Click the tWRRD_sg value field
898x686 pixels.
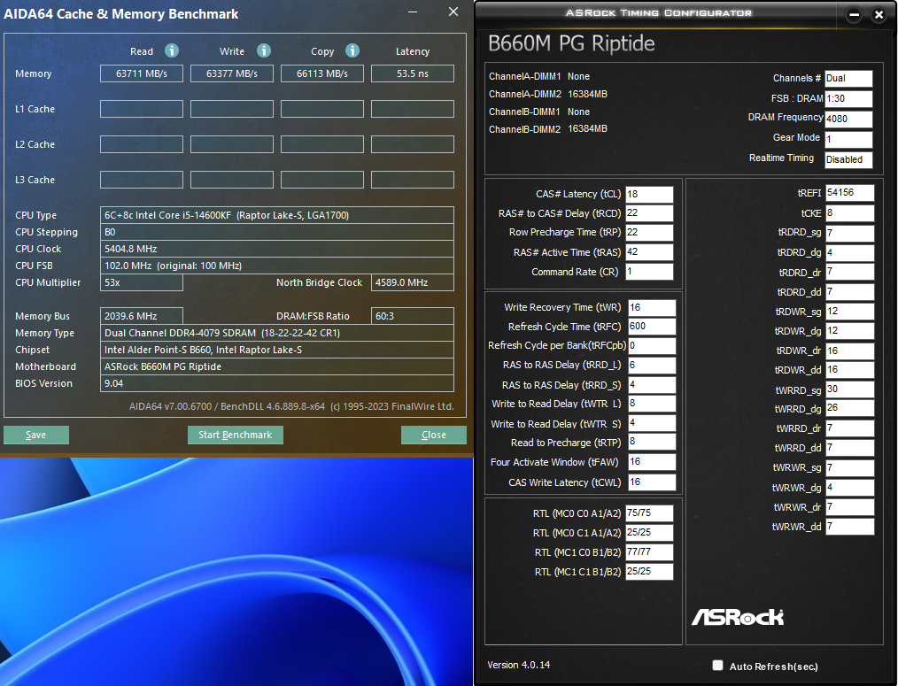[x=849, y=389]
